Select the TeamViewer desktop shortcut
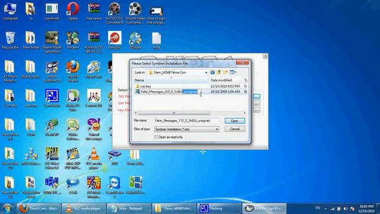Image resolution: width=380 pixels, height=214 pixels. (115, 187)
